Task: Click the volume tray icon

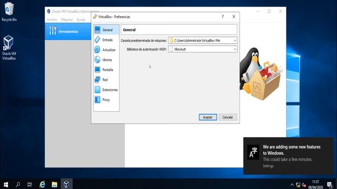Action: coord(304,185)
